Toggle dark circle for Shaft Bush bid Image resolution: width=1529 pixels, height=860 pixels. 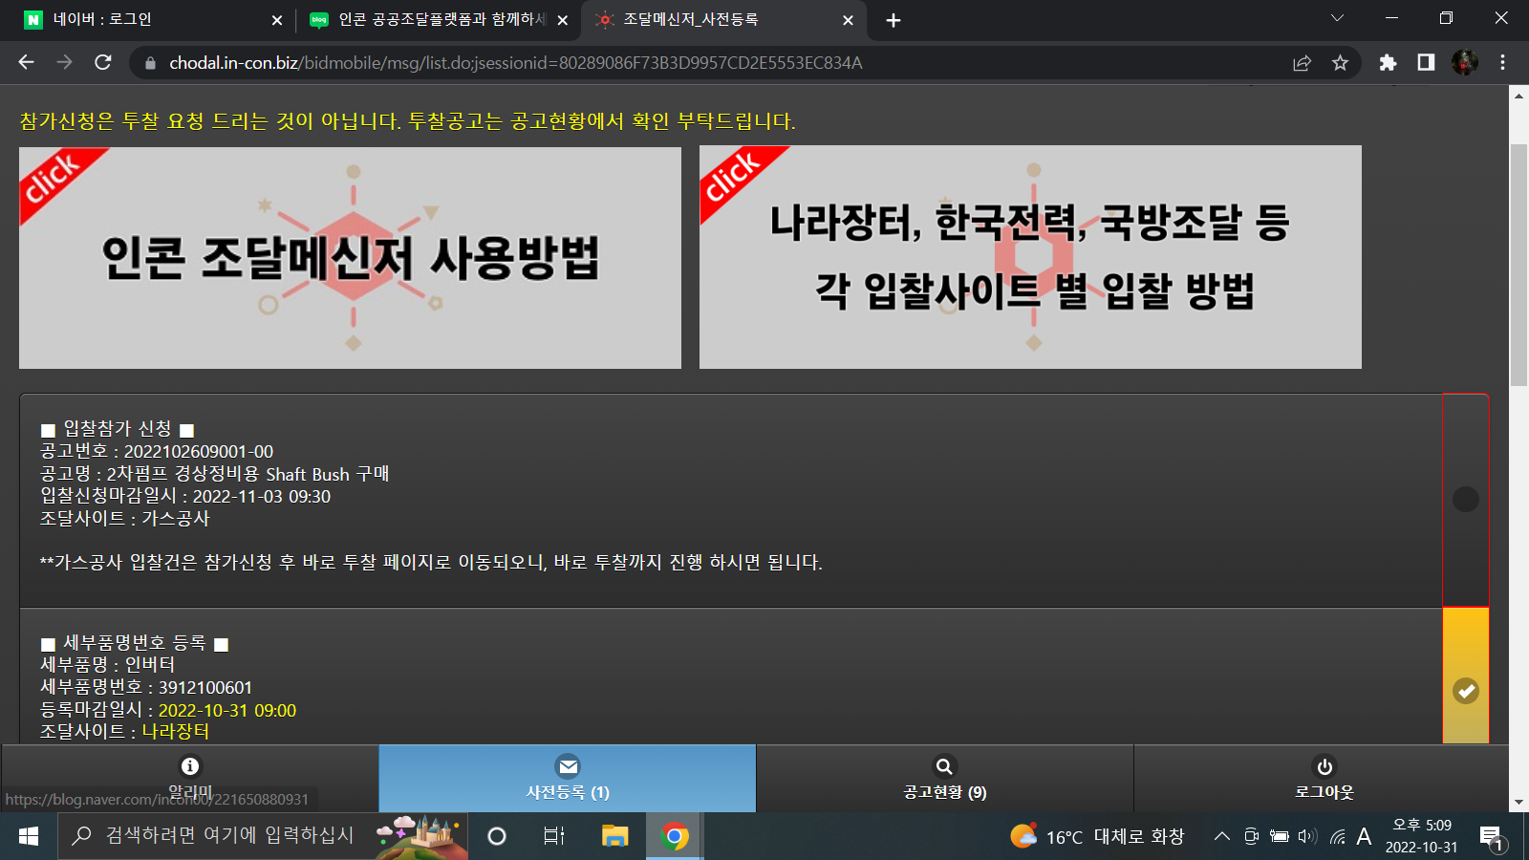(1465, 499)
